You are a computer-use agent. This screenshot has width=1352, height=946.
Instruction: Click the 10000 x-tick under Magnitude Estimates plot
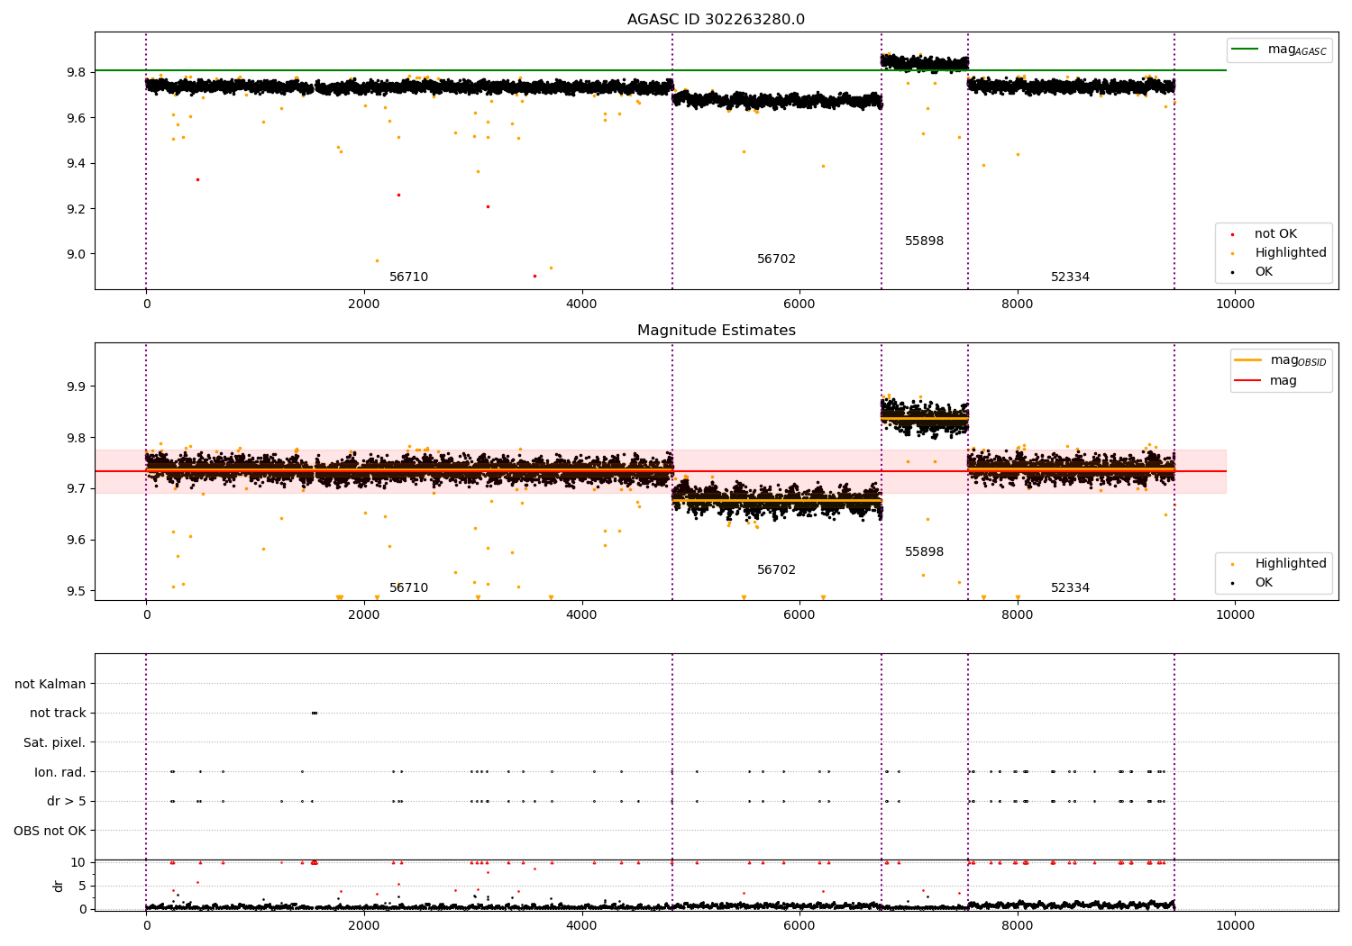pyautogui.click(x=1235, y=615)
